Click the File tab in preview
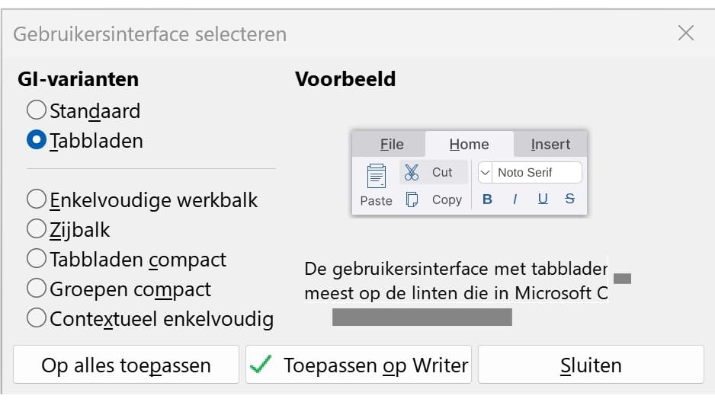715x402 pixels. point(392,145)
